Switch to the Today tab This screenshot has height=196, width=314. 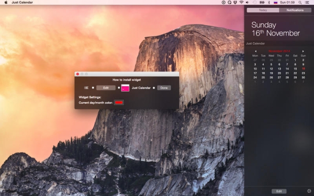pos(263,10)
